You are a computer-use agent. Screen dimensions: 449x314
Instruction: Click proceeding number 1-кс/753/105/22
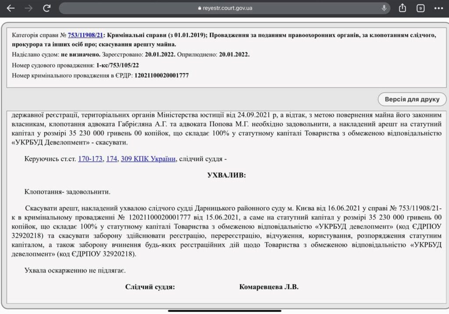click(x=118, y=65)
